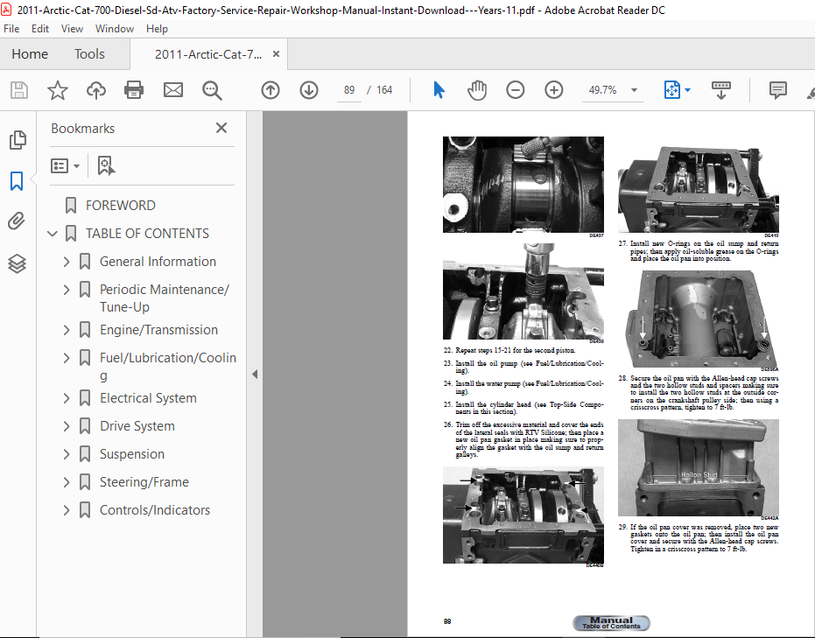
Task: Zoom out with the minus button
Action: 515,90
